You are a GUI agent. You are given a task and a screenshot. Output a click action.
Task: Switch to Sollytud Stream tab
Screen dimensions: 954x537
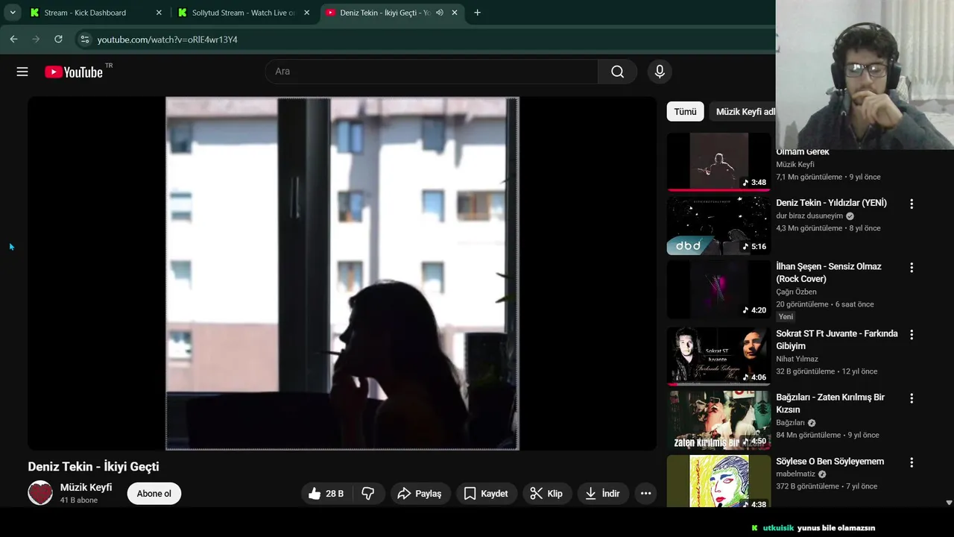(x=244, y=13)
